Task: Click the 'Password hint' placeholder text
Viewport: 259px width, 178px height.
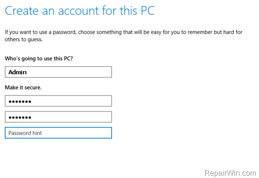Action: coord(25,133)
